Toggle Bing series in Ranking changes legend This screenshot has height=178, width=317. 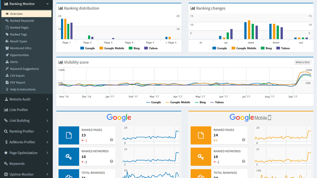(266, 48)
